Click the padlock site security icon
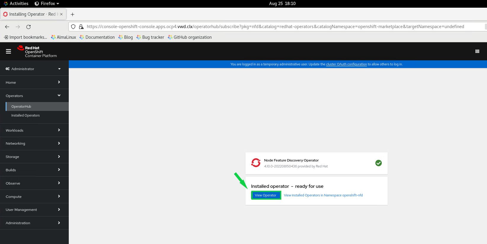Image resolution: width=487 pixels, height=244 pixels. pos(81,27)
